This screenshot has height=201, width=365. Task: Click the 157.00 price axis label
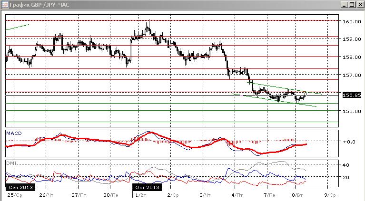[352, 75]
